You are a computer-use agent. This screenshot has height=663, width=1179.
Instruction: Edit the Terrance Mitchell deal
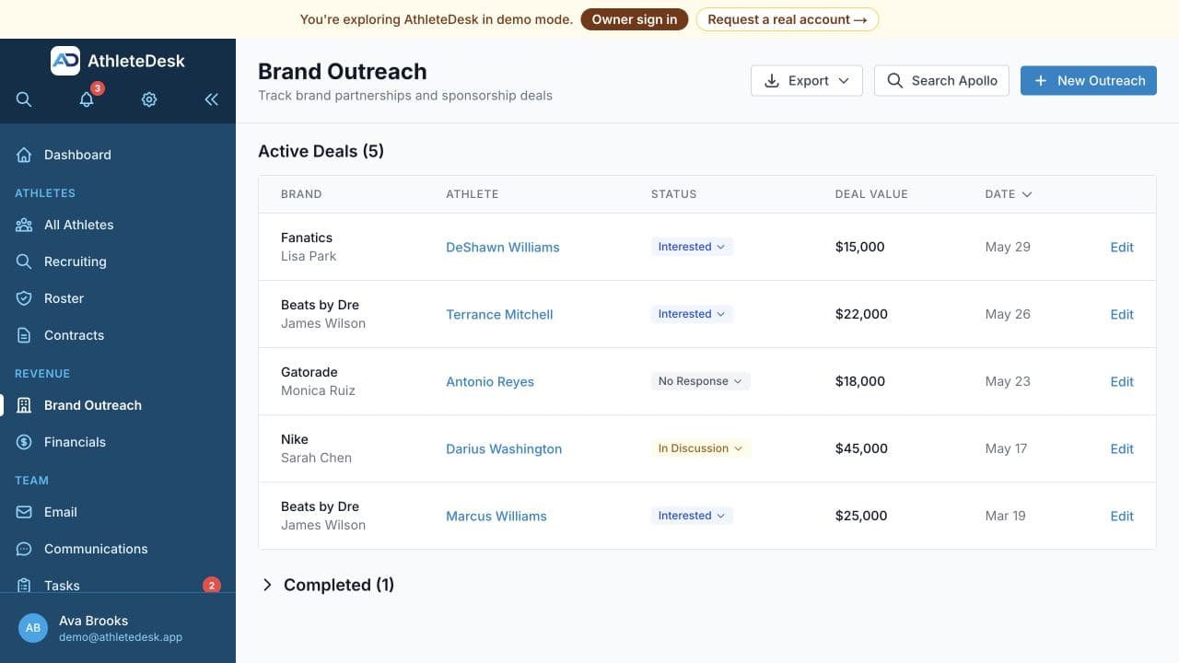(x=1122, y=314)
